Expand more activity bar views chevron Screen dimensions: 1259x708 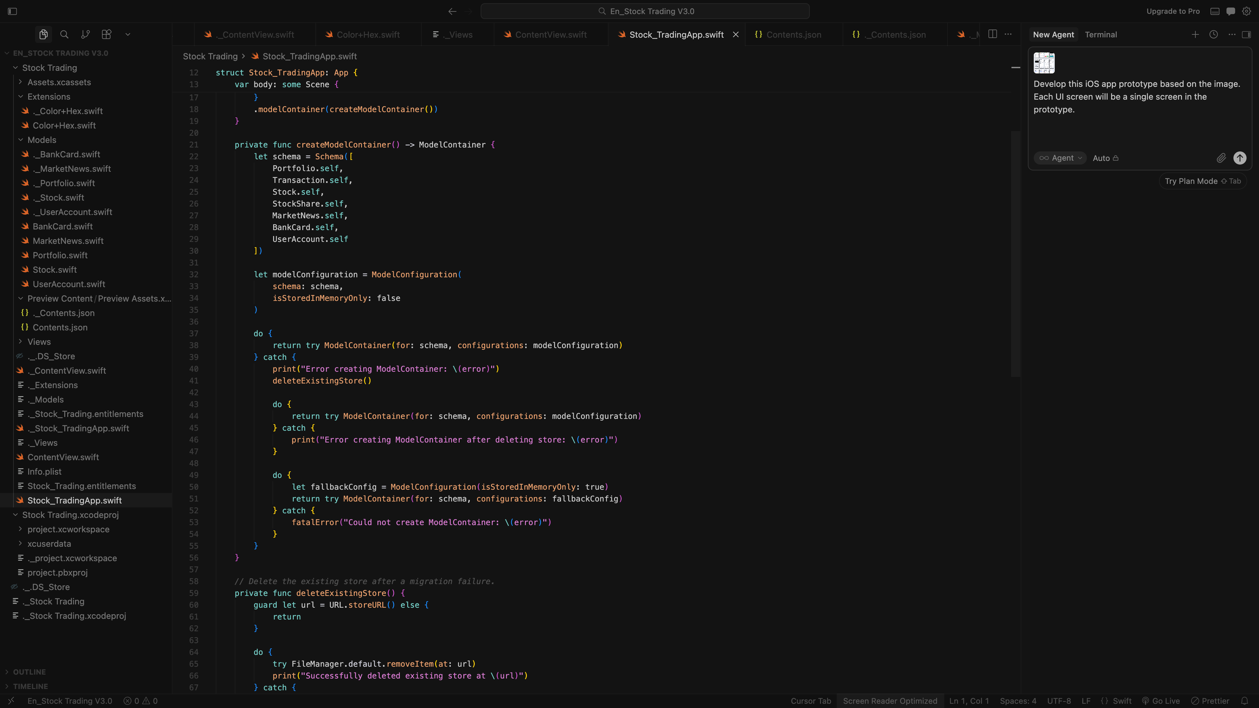coord(128,34)
